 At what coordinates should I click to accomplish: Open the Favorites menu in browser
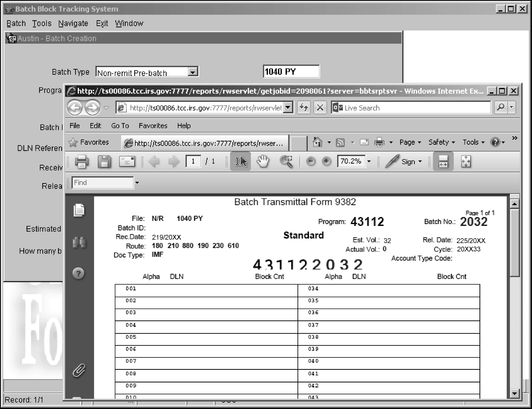(x=153, y=126)
